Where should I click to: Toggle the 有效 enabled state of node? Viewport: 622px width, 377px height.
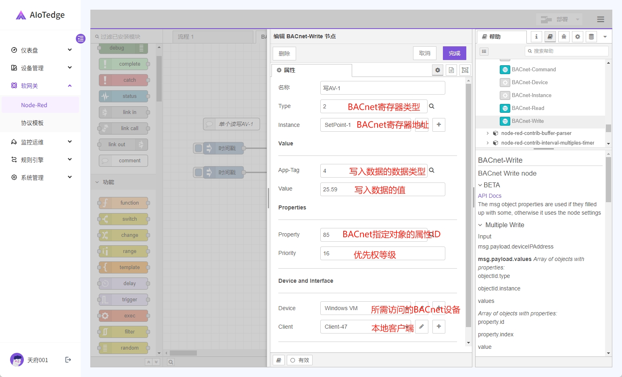[300, 360]
